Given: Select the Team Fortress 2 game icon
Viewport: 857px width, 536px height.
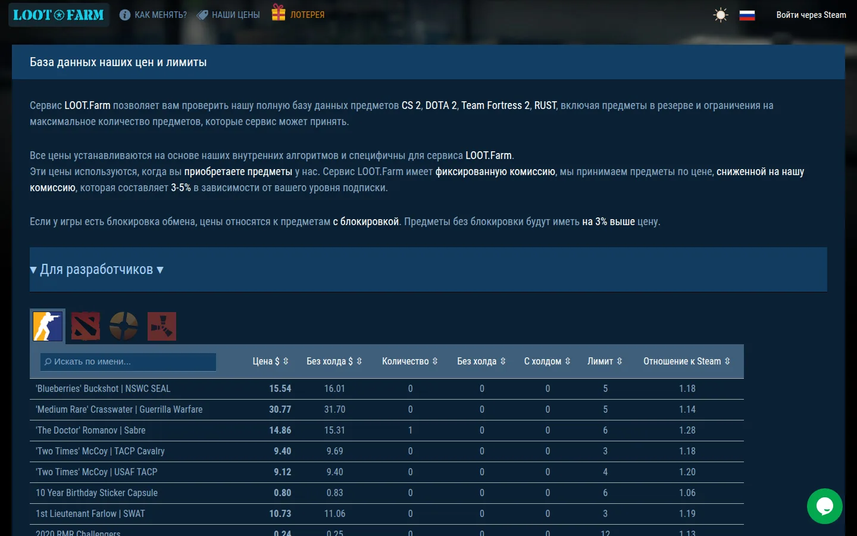Looking at the screenshot, I should click(124, 326).
